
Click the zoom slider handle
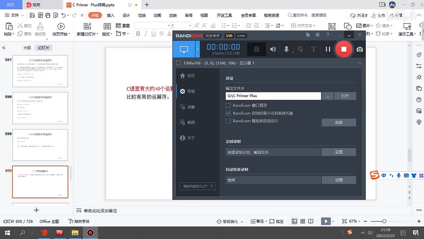tap(384, 221)
